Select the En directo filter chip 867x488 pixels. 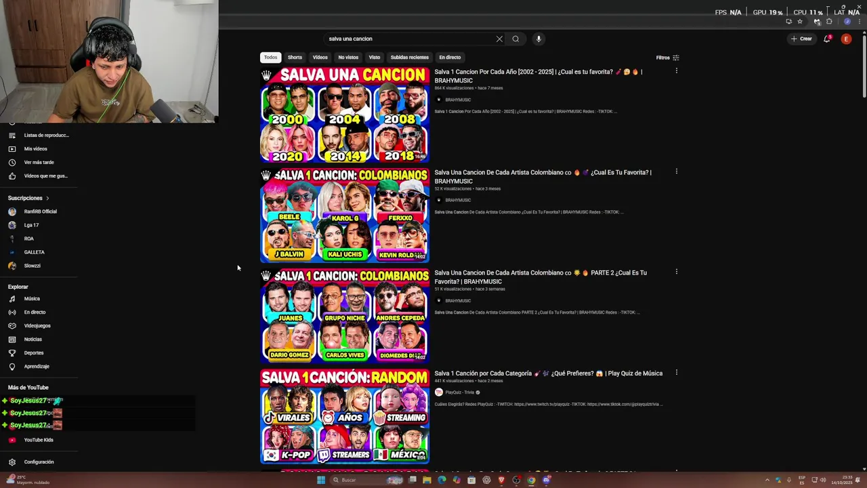click(x=450, y=58)
